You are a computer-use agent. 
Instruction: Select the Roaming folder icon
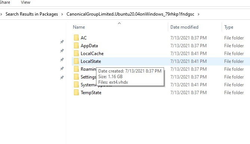(76, 69)
